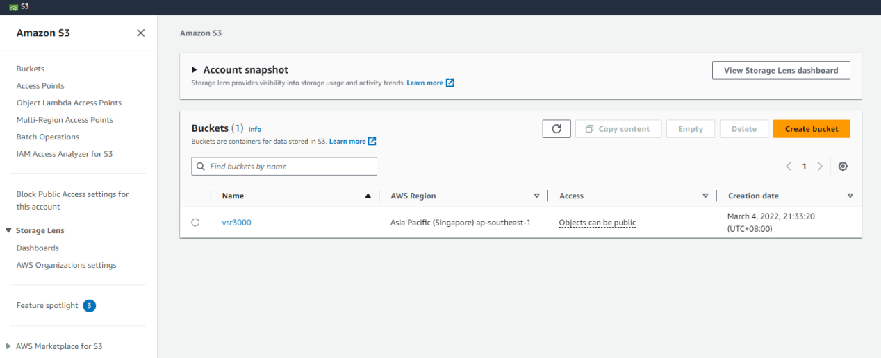Go to previous page arrow in pagination

coord(789,167)
